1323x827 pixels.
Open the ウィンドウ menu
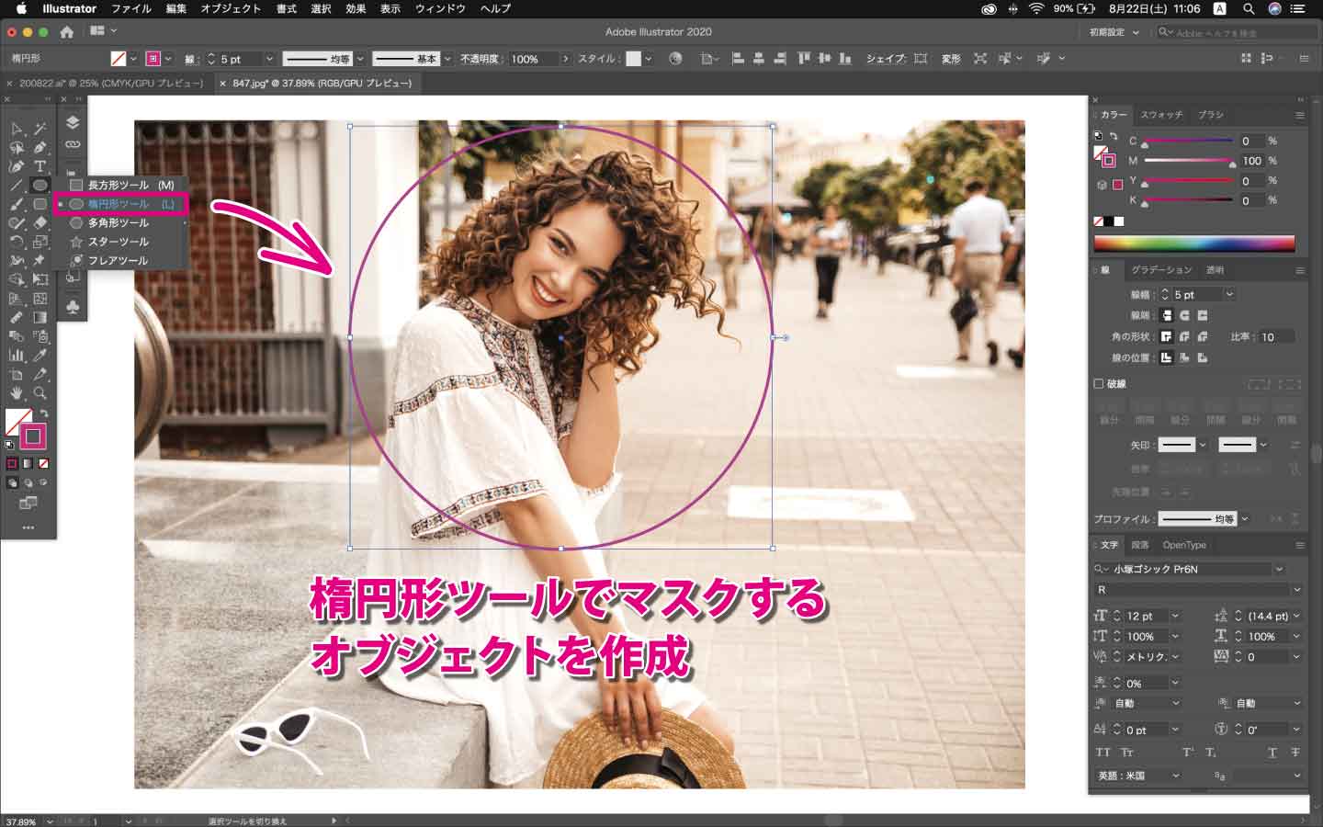click(x=440, y=8)
